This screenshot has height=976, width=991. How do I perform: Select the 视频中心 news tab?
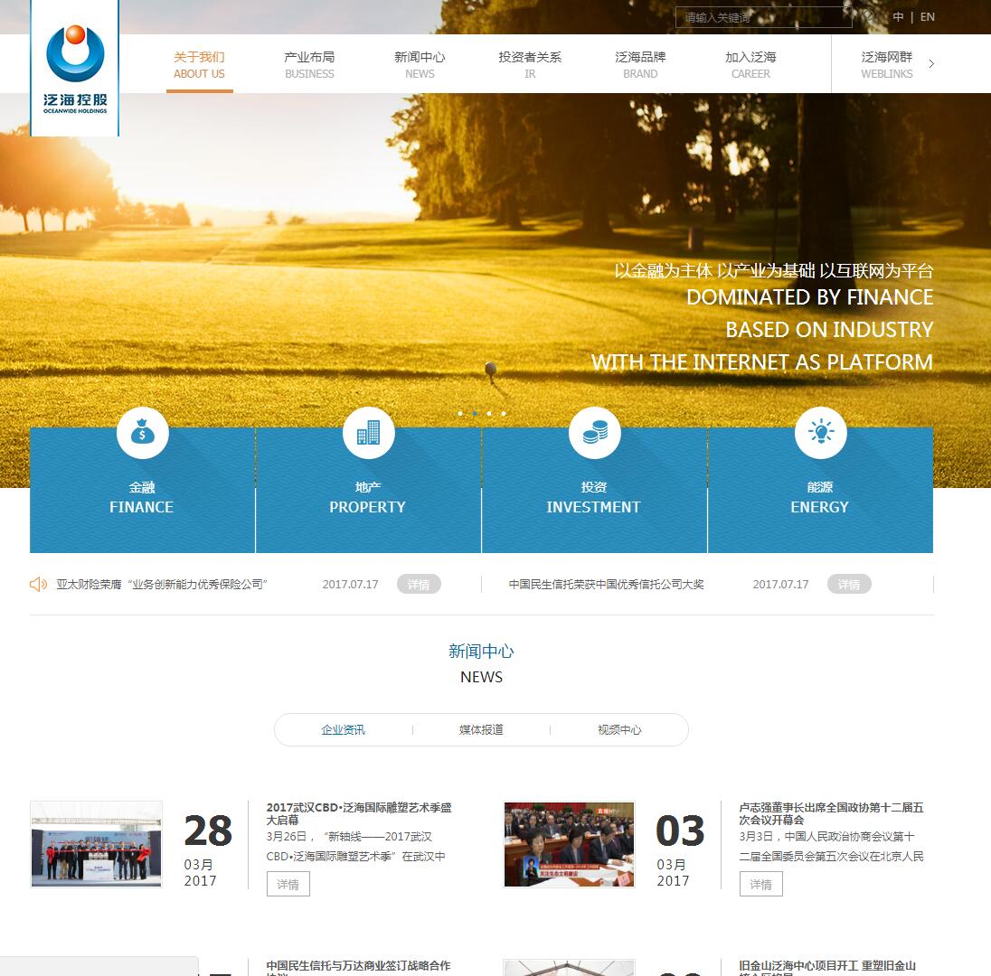click(619, 729)
